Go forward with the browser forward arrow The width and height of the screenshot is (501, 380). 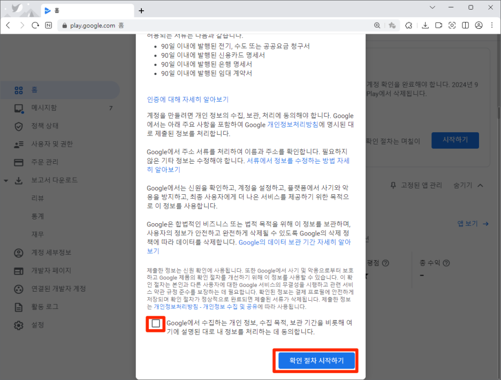pyautogui.click(x=22, y=25)
